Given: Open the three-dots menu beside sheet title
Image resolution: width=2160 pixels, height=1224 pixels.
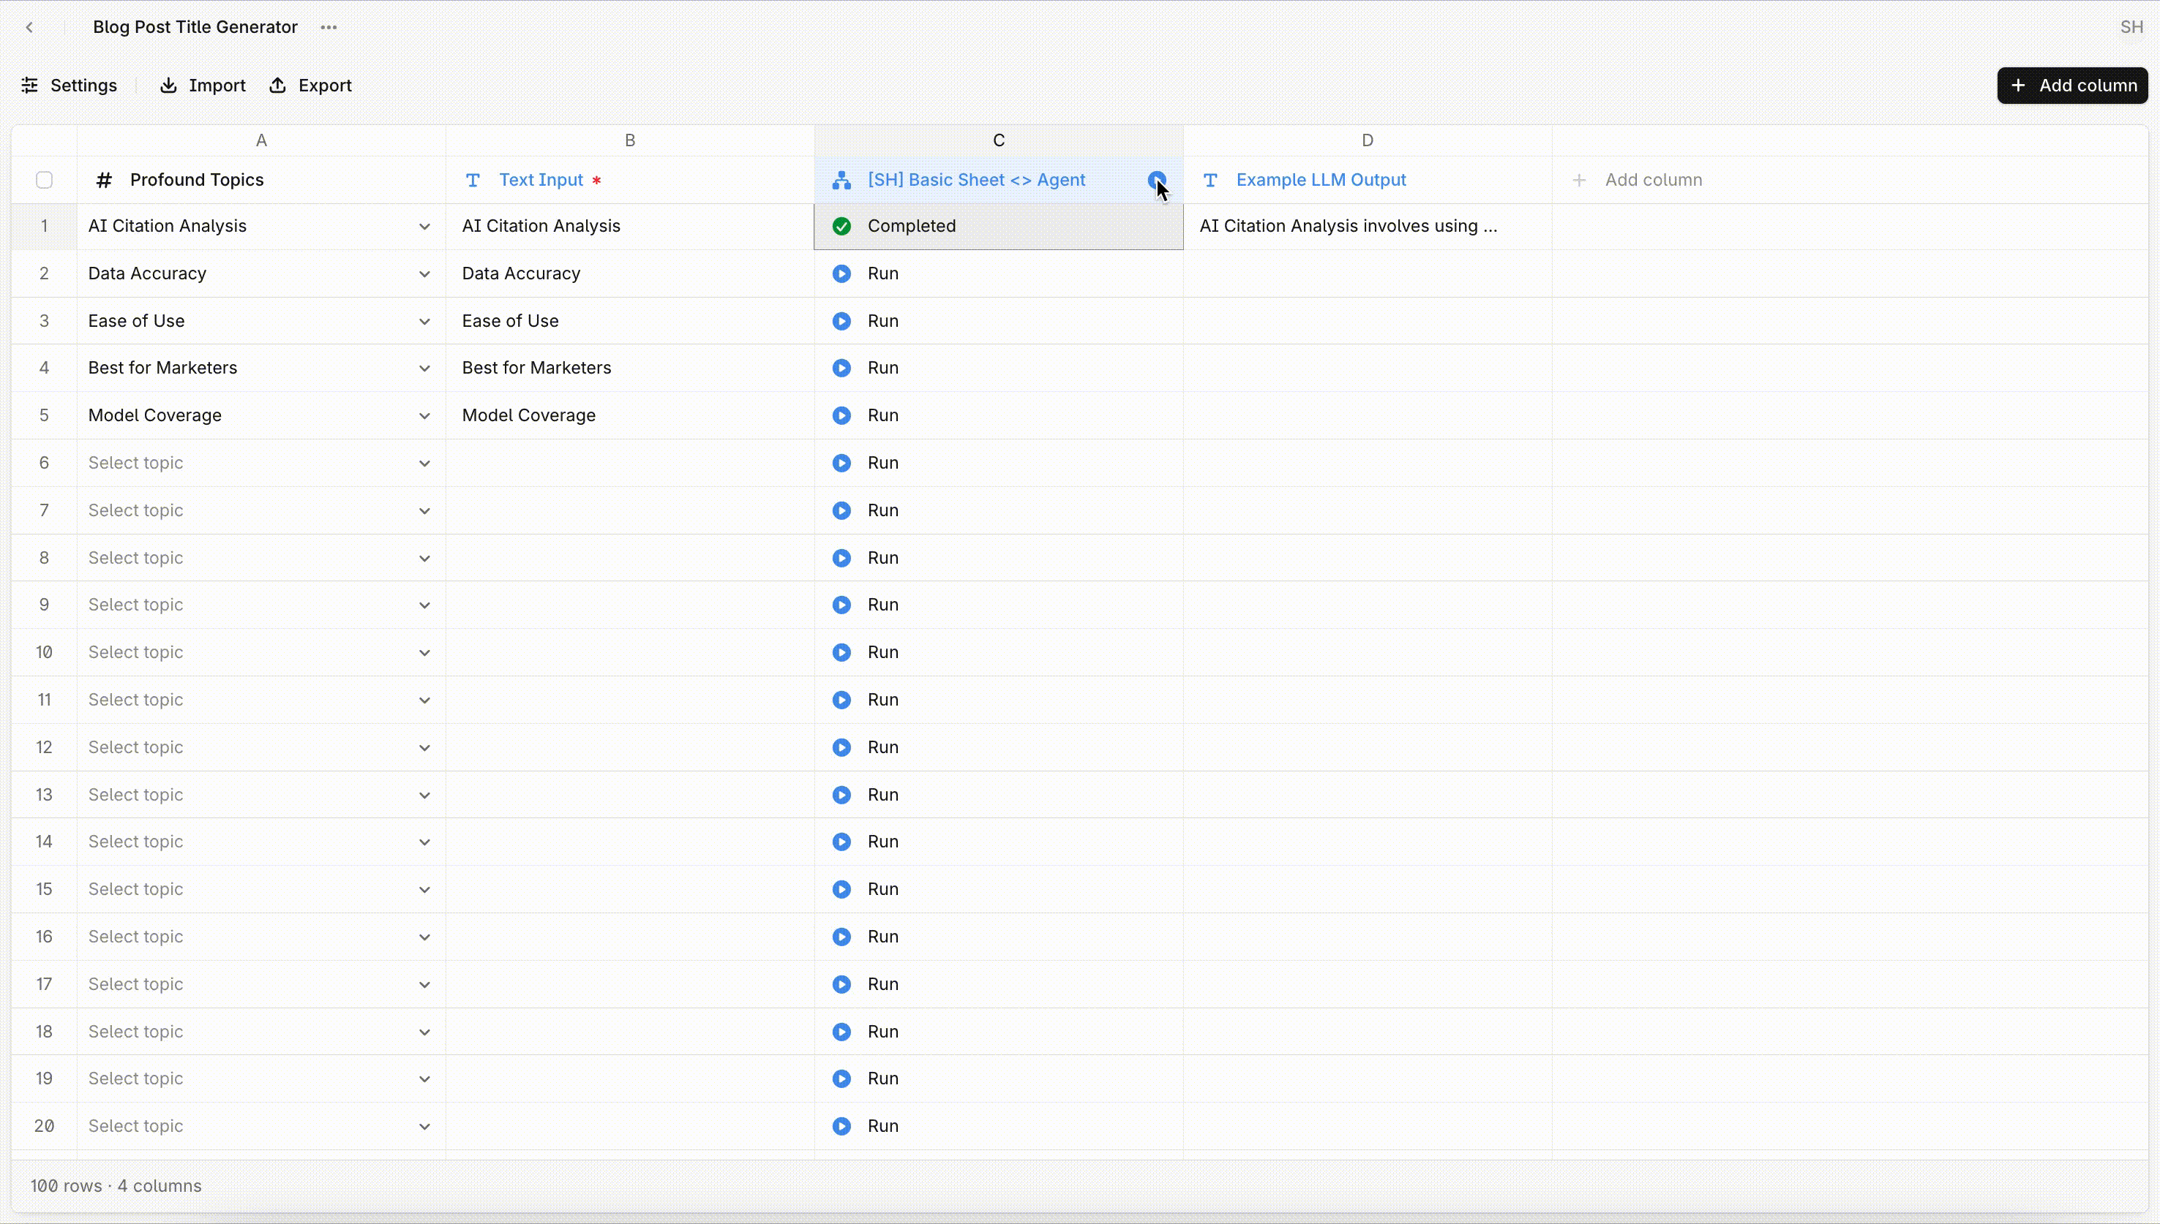Looking at the screenshot, I should tap(329, 27).
